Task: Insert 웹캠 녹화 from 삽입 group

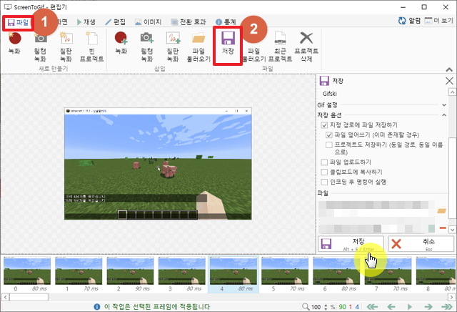Action: [x=147, y=47]
